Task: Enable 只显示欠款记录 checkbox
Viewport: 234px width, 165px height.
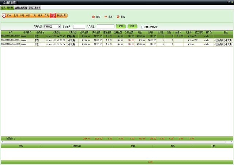Action: (x=142, y=27)
